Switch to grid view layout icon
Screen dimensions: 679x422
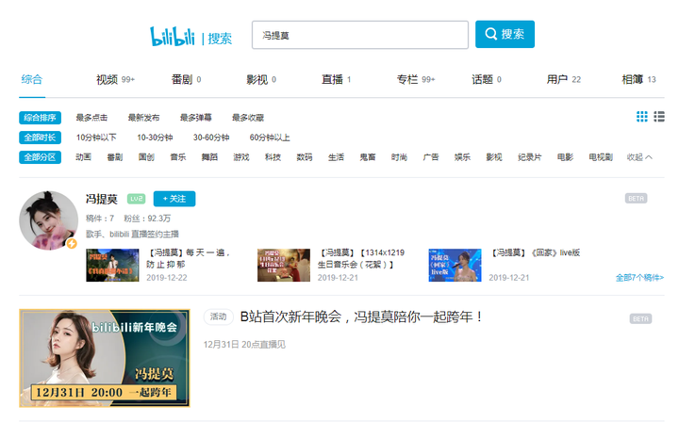[642, 116]
